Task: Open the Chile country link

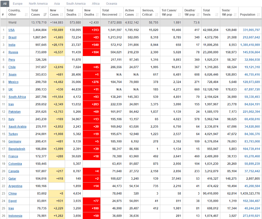Action: click(x=12, y=67)
